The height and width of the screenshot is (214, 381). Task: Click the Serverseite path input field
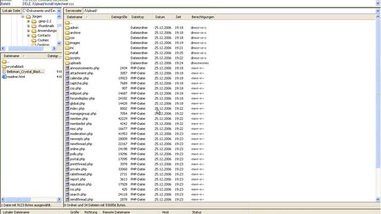[x=229, y=11]
